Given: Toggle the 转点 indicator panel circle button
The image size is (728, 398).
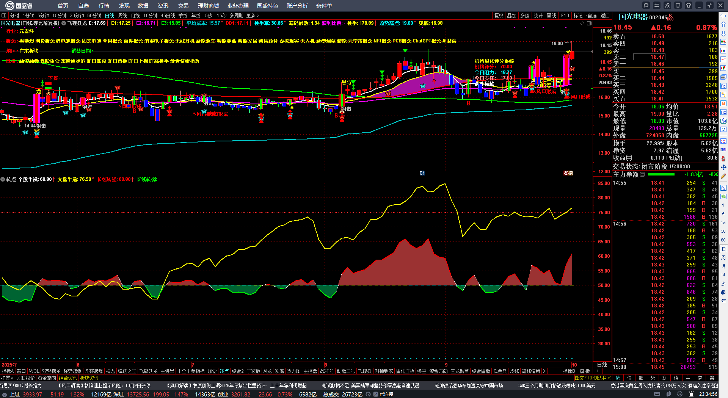Looking at the screenshot, I should point(3,179).
